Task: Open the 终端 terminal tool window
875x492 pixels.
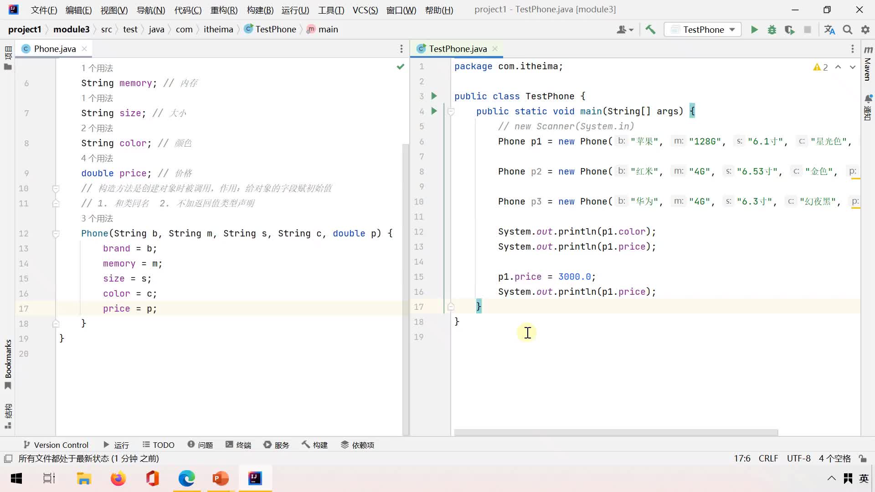Action: coord(238,445)
